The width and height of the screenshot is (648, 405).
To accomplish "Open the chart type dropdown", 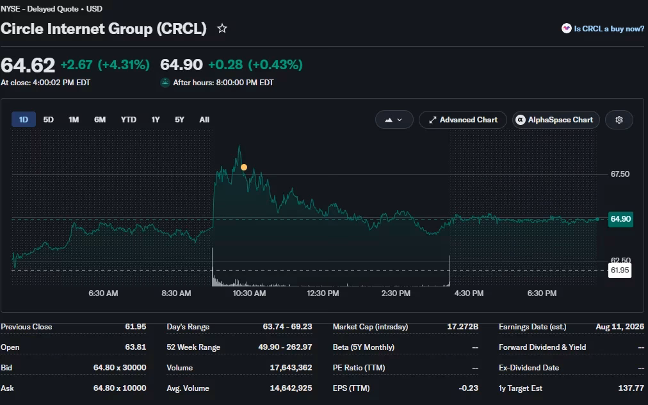I will click(x=394, y=120).
